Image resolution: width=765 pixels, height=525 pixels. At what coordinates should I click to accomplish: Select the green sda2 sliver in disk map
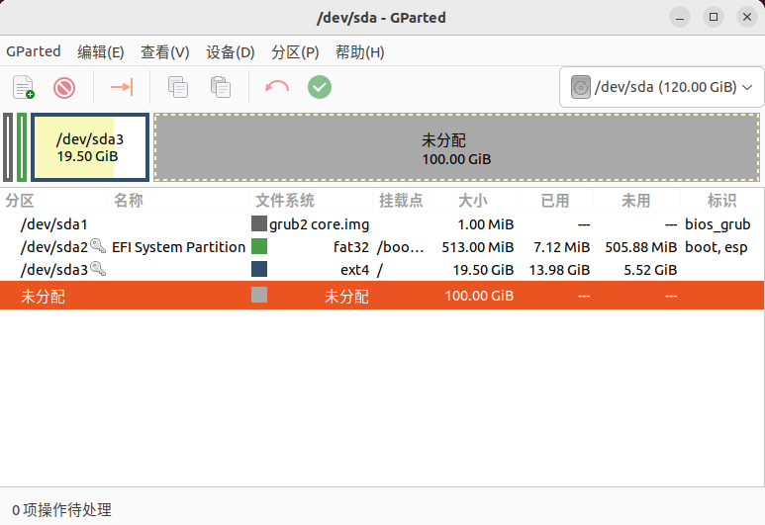coord(22,147)
